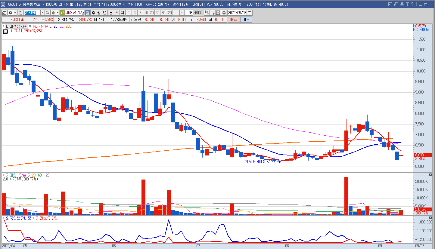Switch to 분 (minute) period
Screen dimensions: 435x249
click(111, 13)
